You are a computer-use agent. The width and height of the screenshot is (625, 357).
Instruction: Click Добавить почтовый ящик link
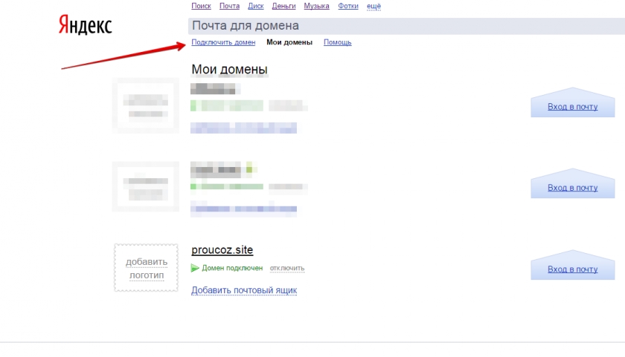[244, 290]
